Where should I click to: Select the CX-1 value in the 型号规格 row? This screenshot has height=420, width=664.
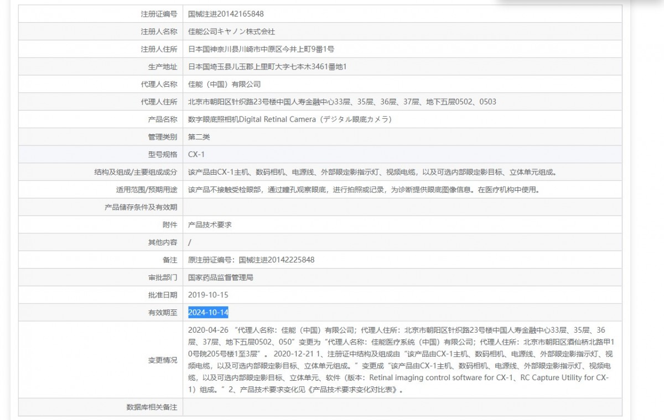click(x=196, y=154)
